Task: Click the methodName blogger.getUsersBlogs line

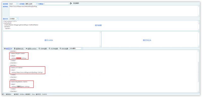Action: click(21, 25)
